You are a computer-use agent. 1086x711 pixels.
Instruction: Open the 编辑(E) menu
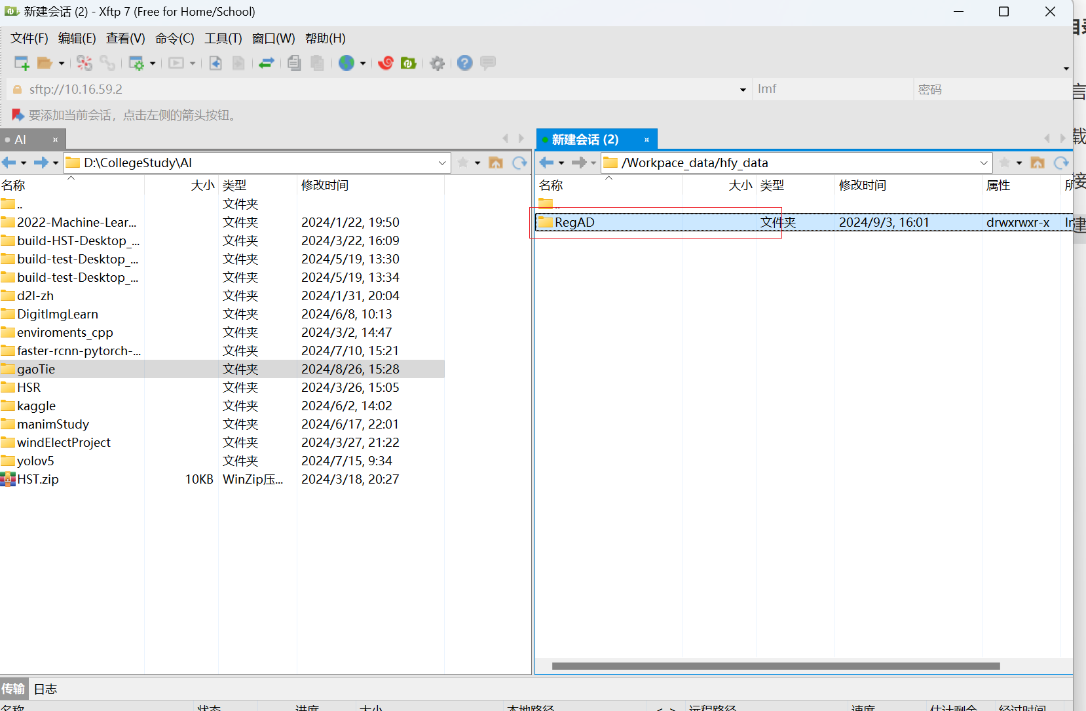coord(77,39)
